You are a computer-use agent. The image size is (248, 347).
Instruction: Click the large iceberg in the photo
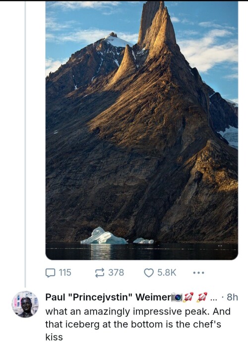[104, 236]
